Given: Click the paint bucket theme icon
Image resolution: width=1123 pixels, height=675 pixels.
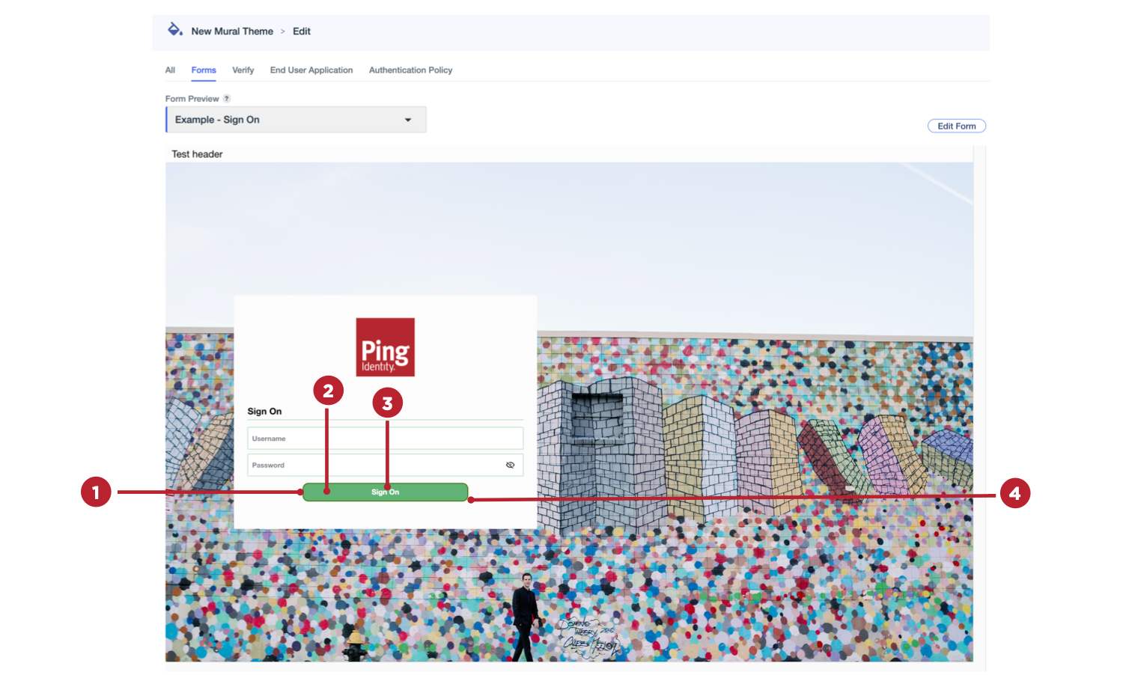Looking at the screenshot, I should 174,31.
